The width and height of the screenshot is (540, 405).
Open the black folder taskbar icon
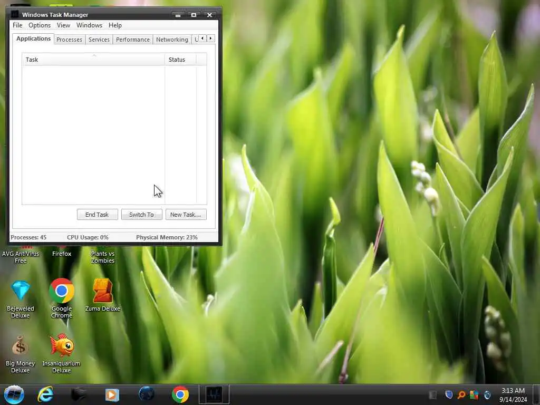[79, 394]
